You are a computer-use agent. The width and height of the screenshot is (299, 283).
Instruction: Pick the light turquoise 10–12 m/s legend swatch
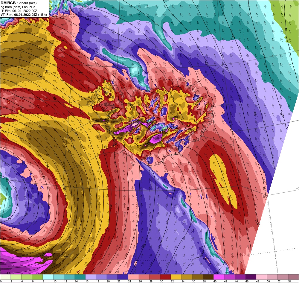[x=59, y=277]
